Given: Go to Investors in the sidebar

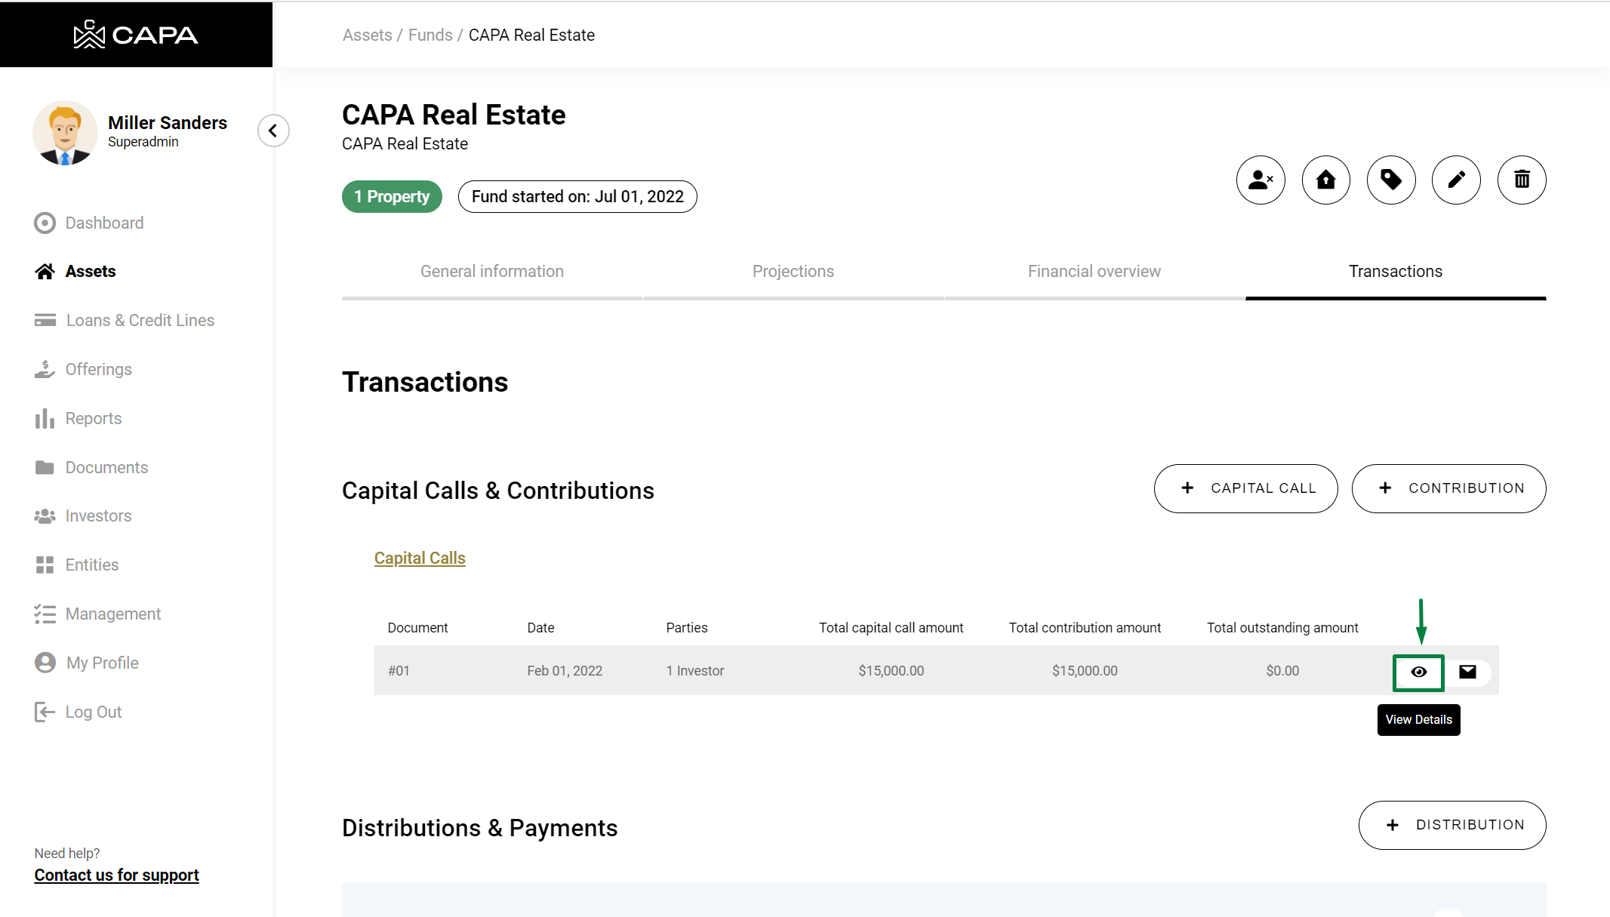Looking at the screenshot, I should (98, 515).
